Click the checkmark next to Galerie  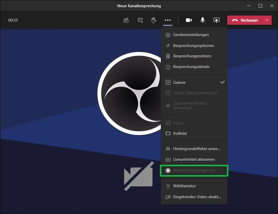click(223, 82)
